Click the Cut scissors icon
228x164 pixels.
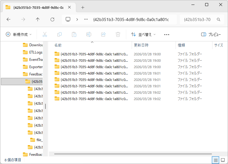pyautogui.click(x=45, y=34)
